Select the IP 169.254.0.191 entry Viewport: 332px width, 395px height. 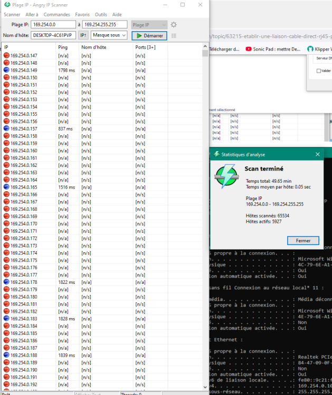(24, 377)
